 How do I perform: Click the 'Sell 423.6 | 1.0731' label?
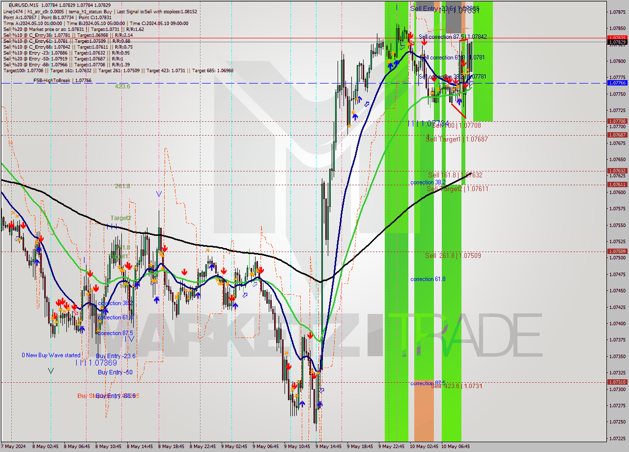(x=457, y=386)
